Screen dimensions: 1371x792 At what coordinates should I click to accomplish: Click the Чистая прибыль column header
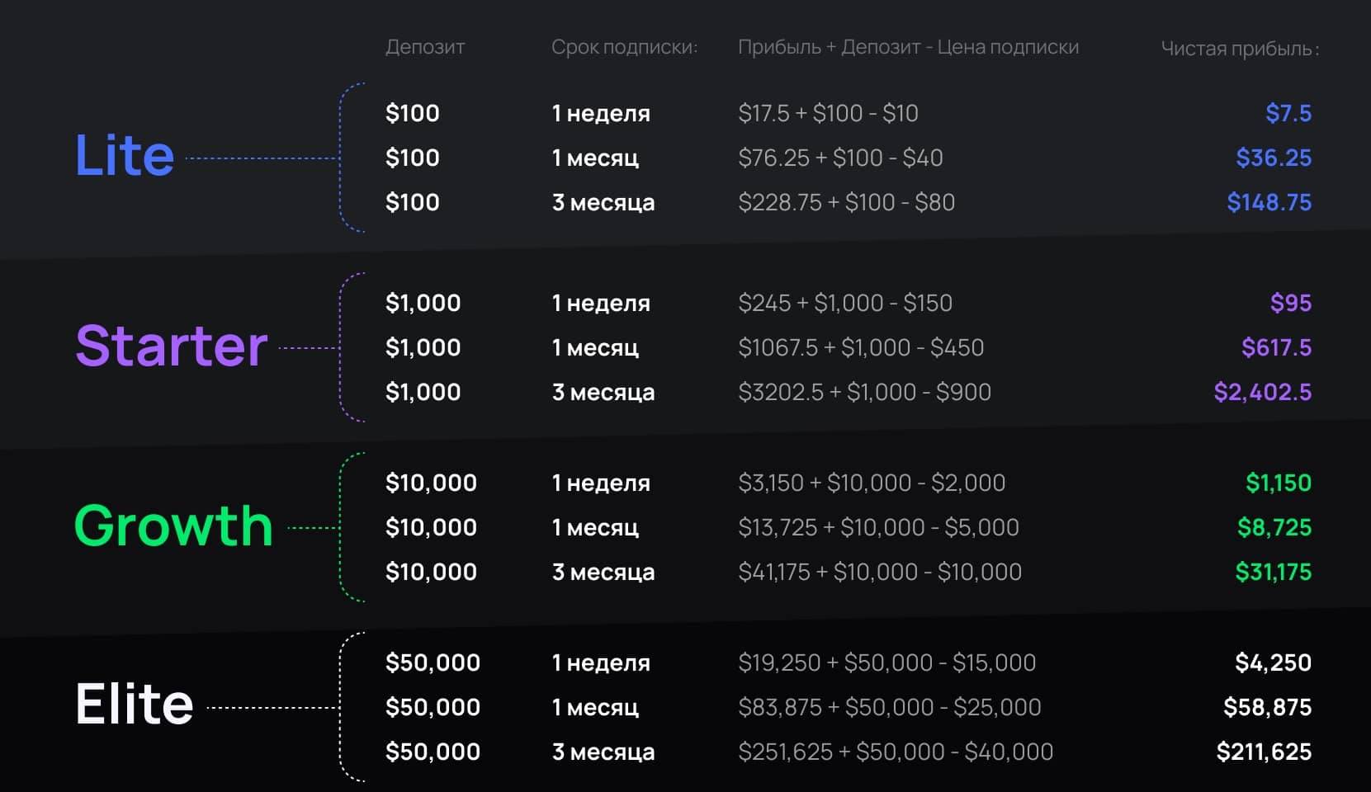[1239, 49]
